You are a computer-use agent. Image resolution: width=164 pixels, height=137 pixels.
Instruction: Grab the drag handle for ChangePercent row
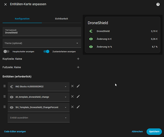coord(5,107)
